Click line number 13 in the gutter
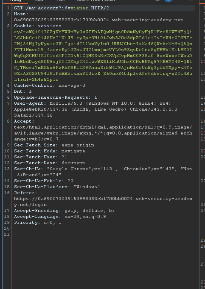This screenshot has height=289, width=205. [7, 169]
